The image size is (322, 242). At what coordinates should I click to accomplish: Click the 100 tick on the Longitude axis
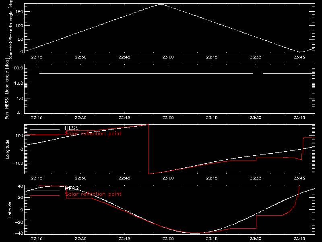click(19, 136)
